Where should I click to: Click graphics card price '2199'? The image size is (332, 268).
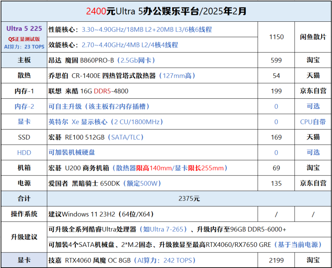click(276, 260)
